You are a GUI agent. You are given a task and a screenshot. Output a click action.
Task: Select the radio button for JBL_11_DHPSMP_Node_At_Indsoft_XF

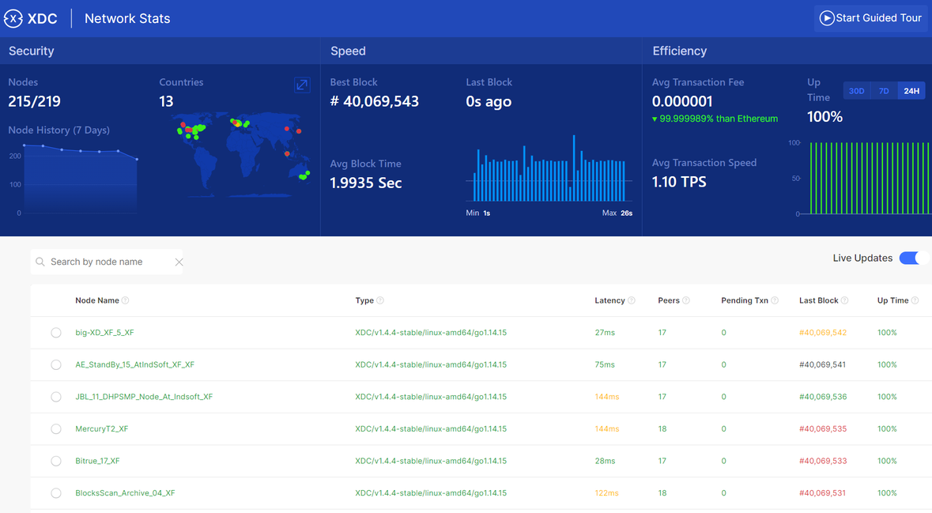(x=56, y=397)
